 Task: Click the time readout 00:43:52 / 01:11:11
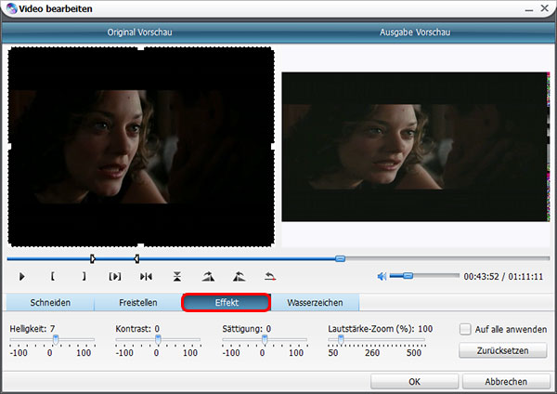[x=503, y=277]
